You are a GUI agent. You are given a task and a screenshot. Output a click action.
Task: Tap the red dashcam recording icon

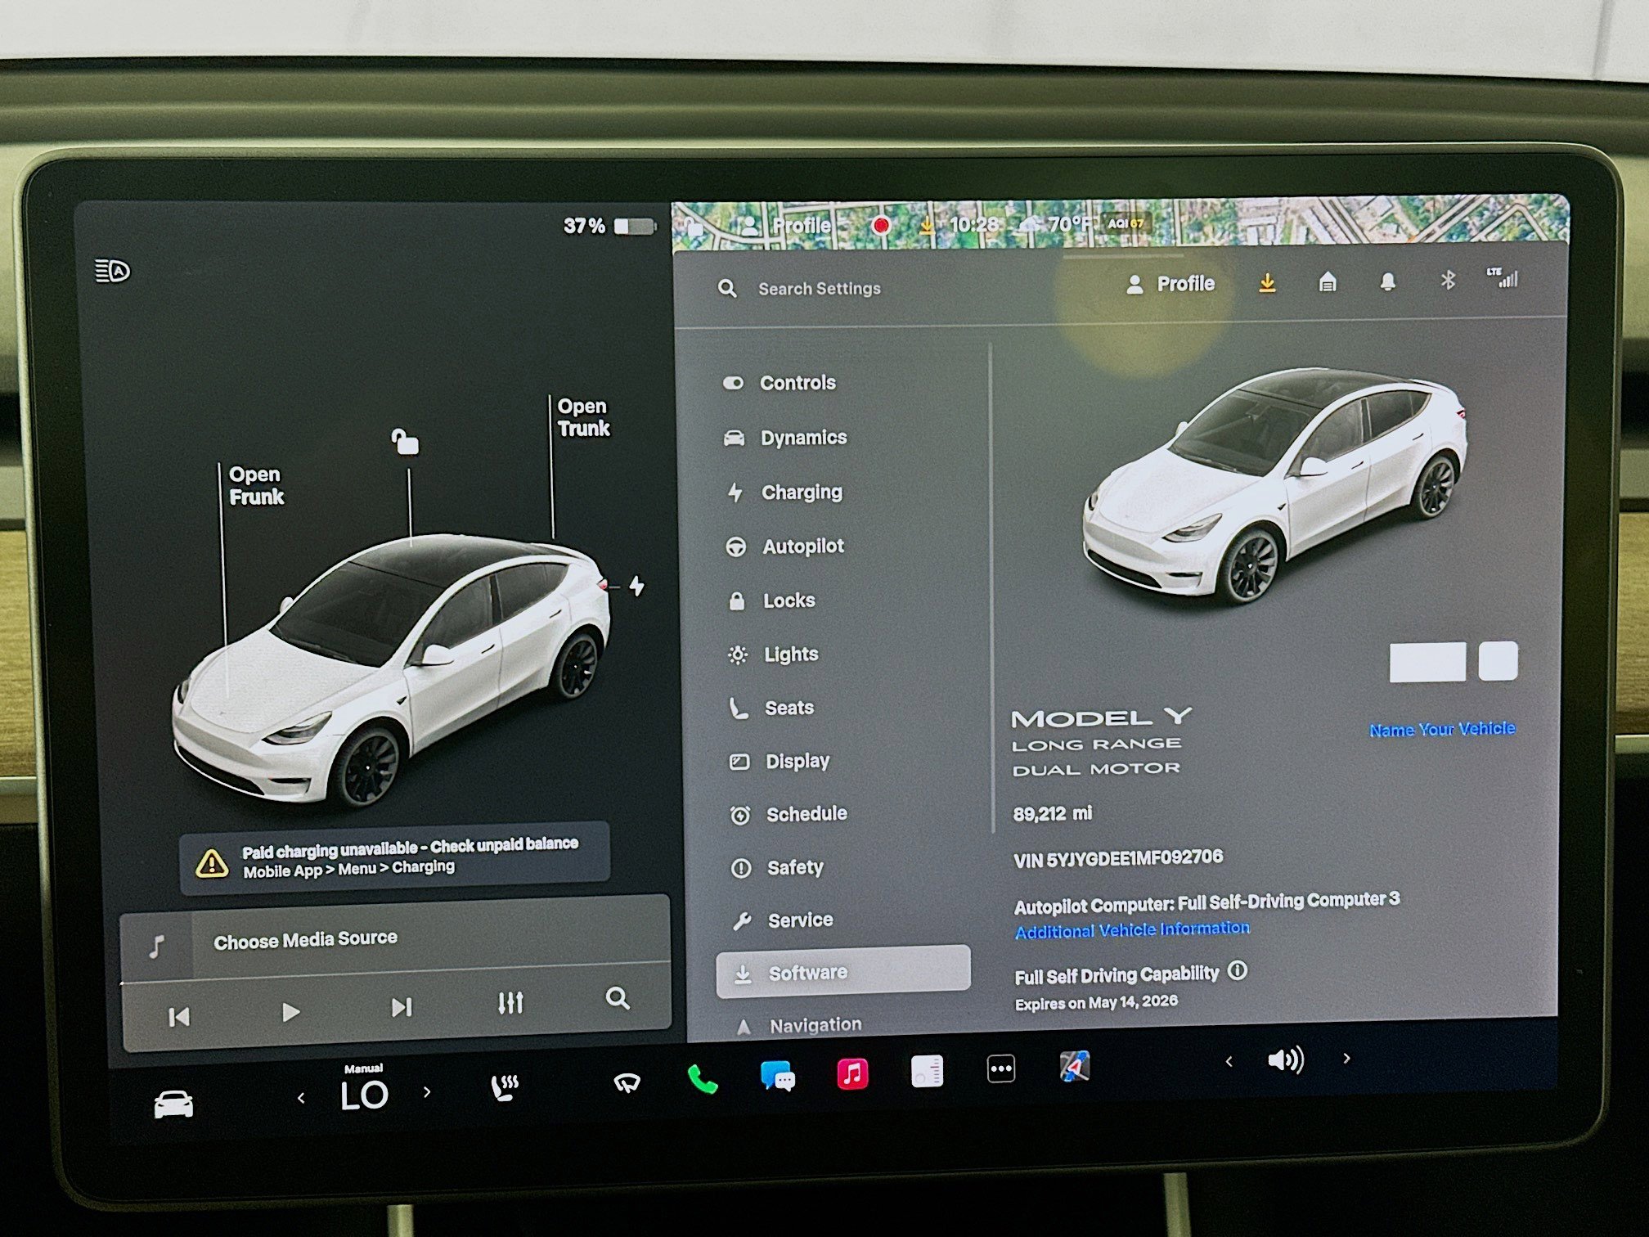(881, 224)
